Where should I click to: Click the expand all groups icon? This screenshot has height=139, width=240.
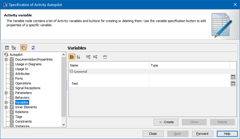coord(88,57)
